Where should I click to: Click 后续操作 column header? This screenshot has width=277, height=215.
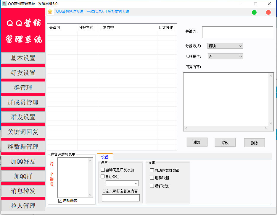tap(166, 27)
